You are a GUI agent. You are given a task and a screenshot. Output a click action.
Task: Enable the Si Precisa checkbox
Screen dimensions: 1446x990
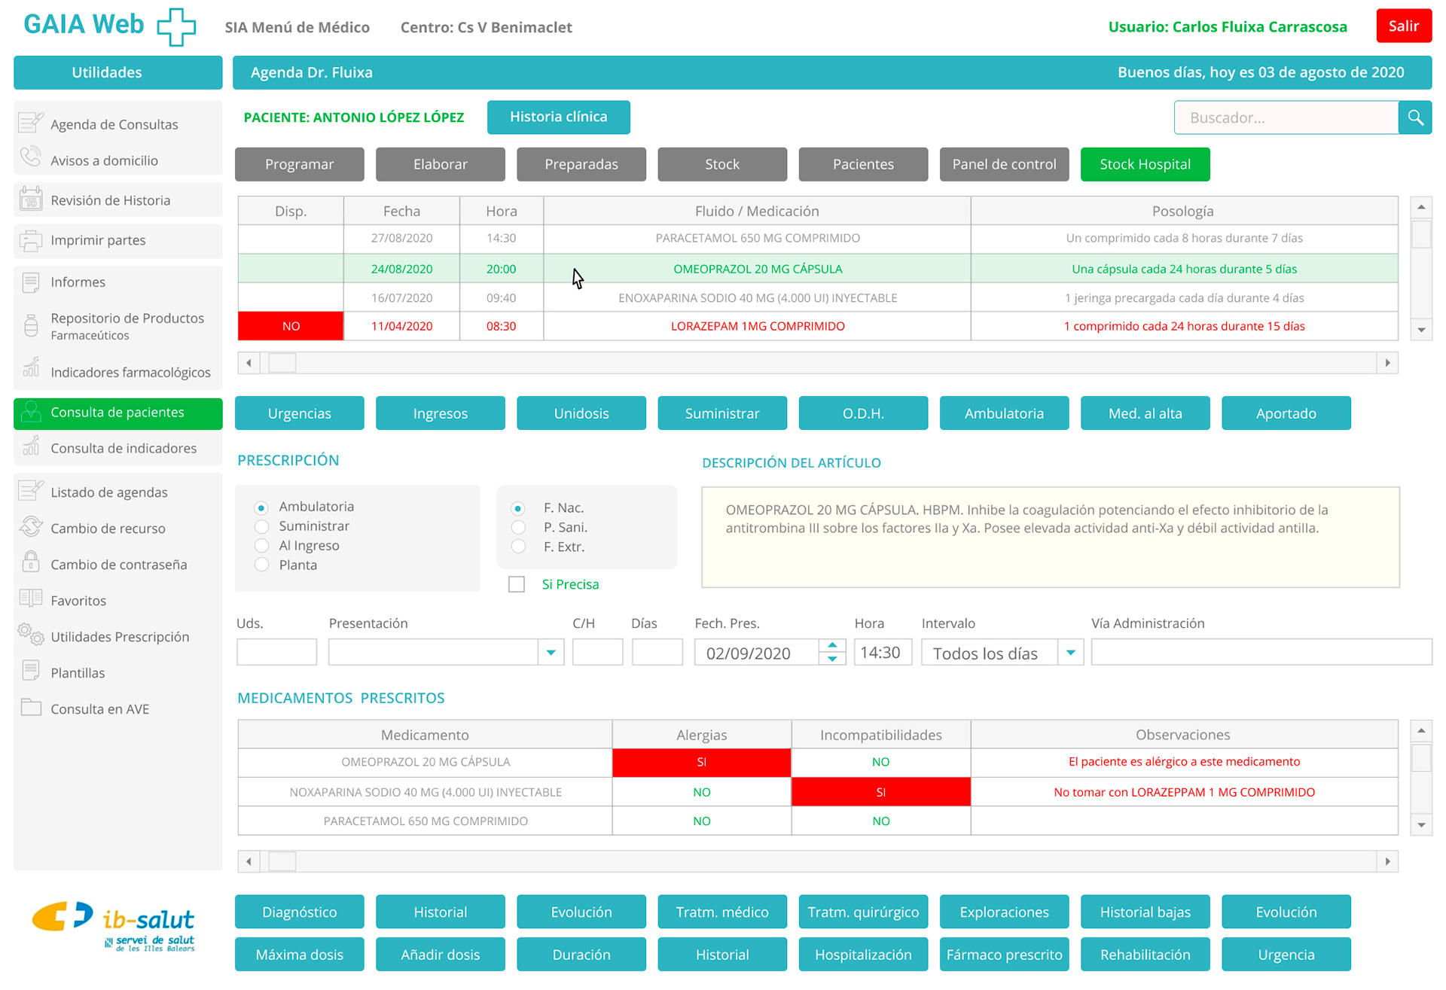pos(517,584)
